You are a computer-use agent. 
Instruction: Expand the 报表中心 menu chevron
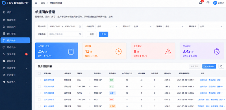point(26,82)
